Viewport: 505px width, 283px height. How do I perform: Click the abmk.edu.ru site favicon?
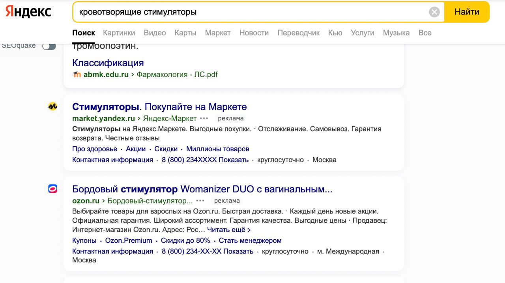coord(77,74)
